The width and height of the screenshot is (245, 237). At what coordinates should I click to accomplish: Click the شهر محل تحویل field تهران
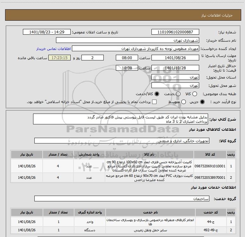pos(175,85)
